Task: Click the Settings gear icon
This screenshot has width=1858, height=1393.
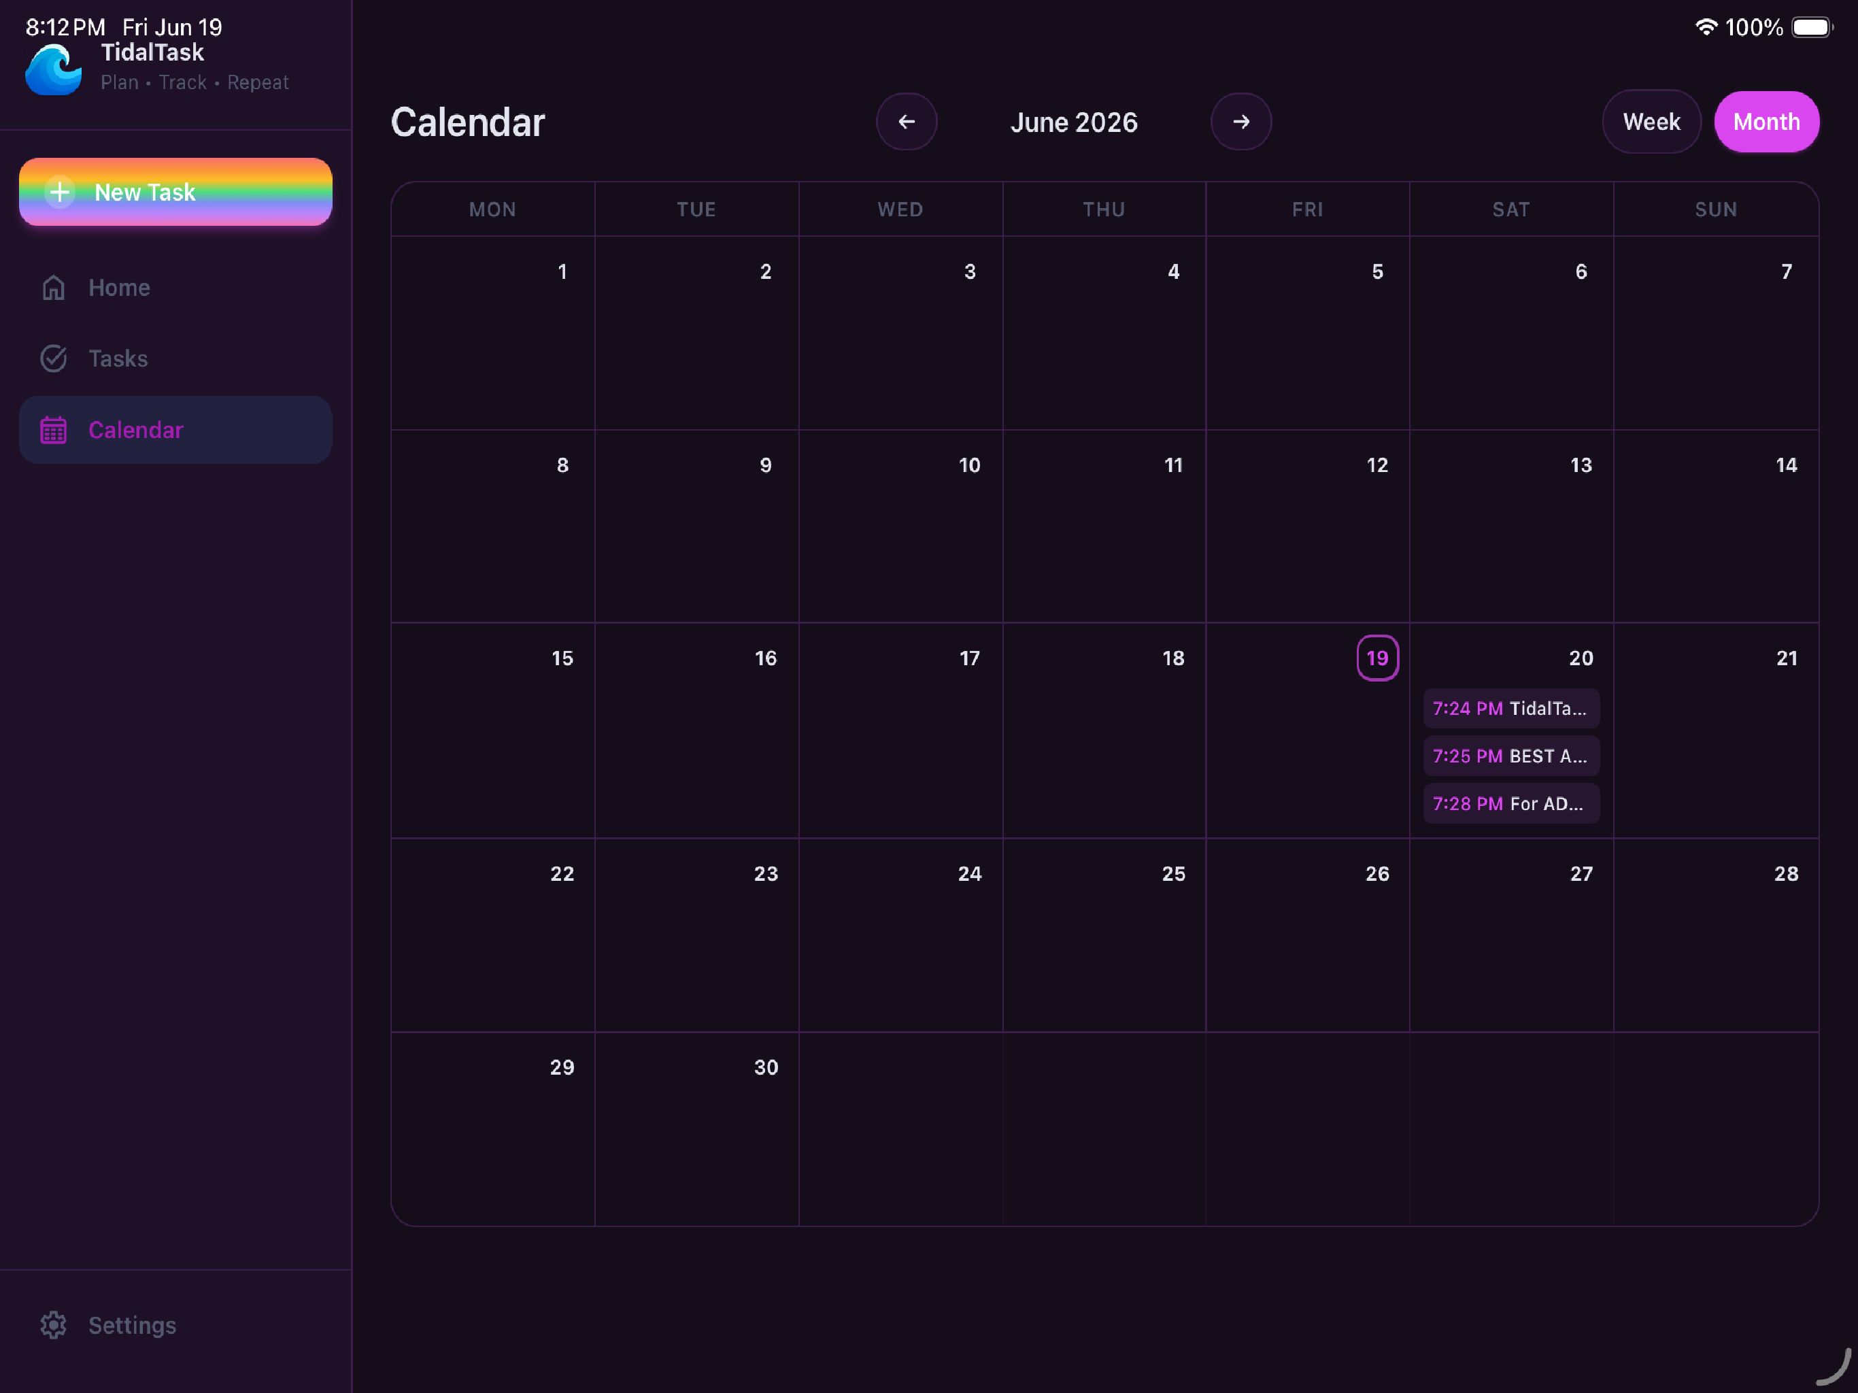Action: (x=54, y=1325)
